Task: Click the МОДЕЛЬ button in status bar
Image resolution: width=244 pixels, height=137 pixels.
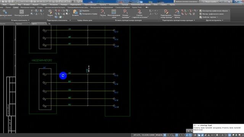Action: click(159, 135)
